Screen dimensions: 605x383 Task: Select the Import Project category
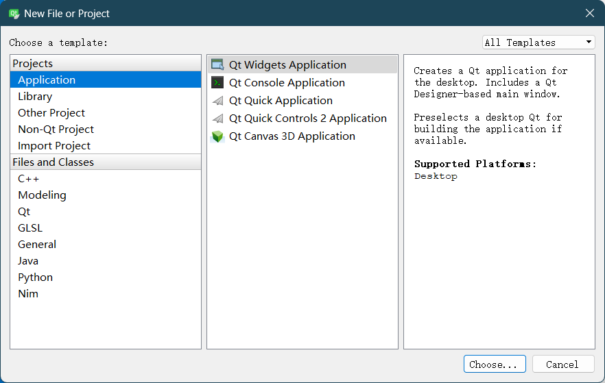pyautogui.click(x=106, y=146)
